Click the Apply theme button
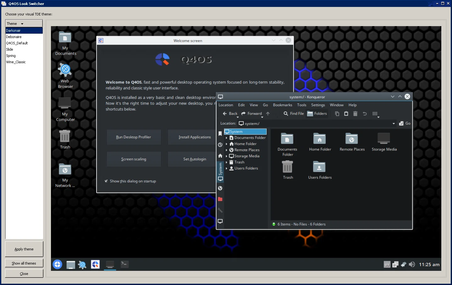The height and width of the screenshot is (285, 452). 24,249
